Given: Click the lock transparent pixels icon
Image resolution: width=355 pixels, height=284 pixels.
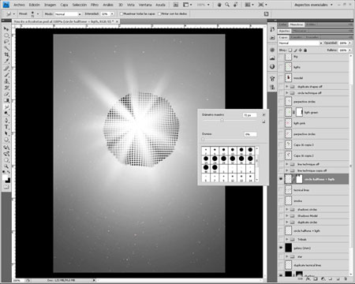Looking at the screenshot, I should tap(290, 50).
